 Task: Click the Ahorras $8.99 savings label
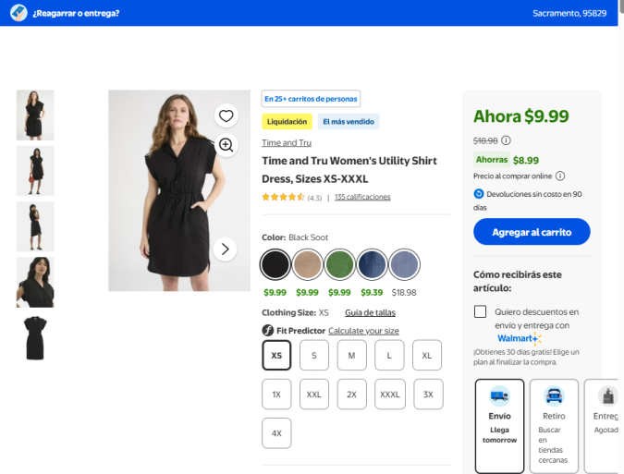point(507,160)
